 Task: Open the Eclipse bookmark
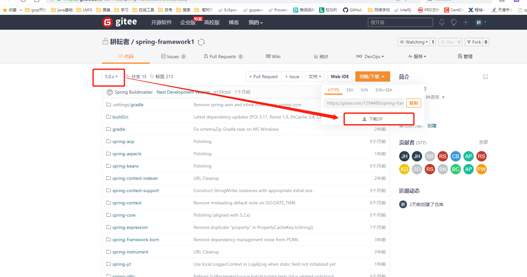tap(228, 10)
